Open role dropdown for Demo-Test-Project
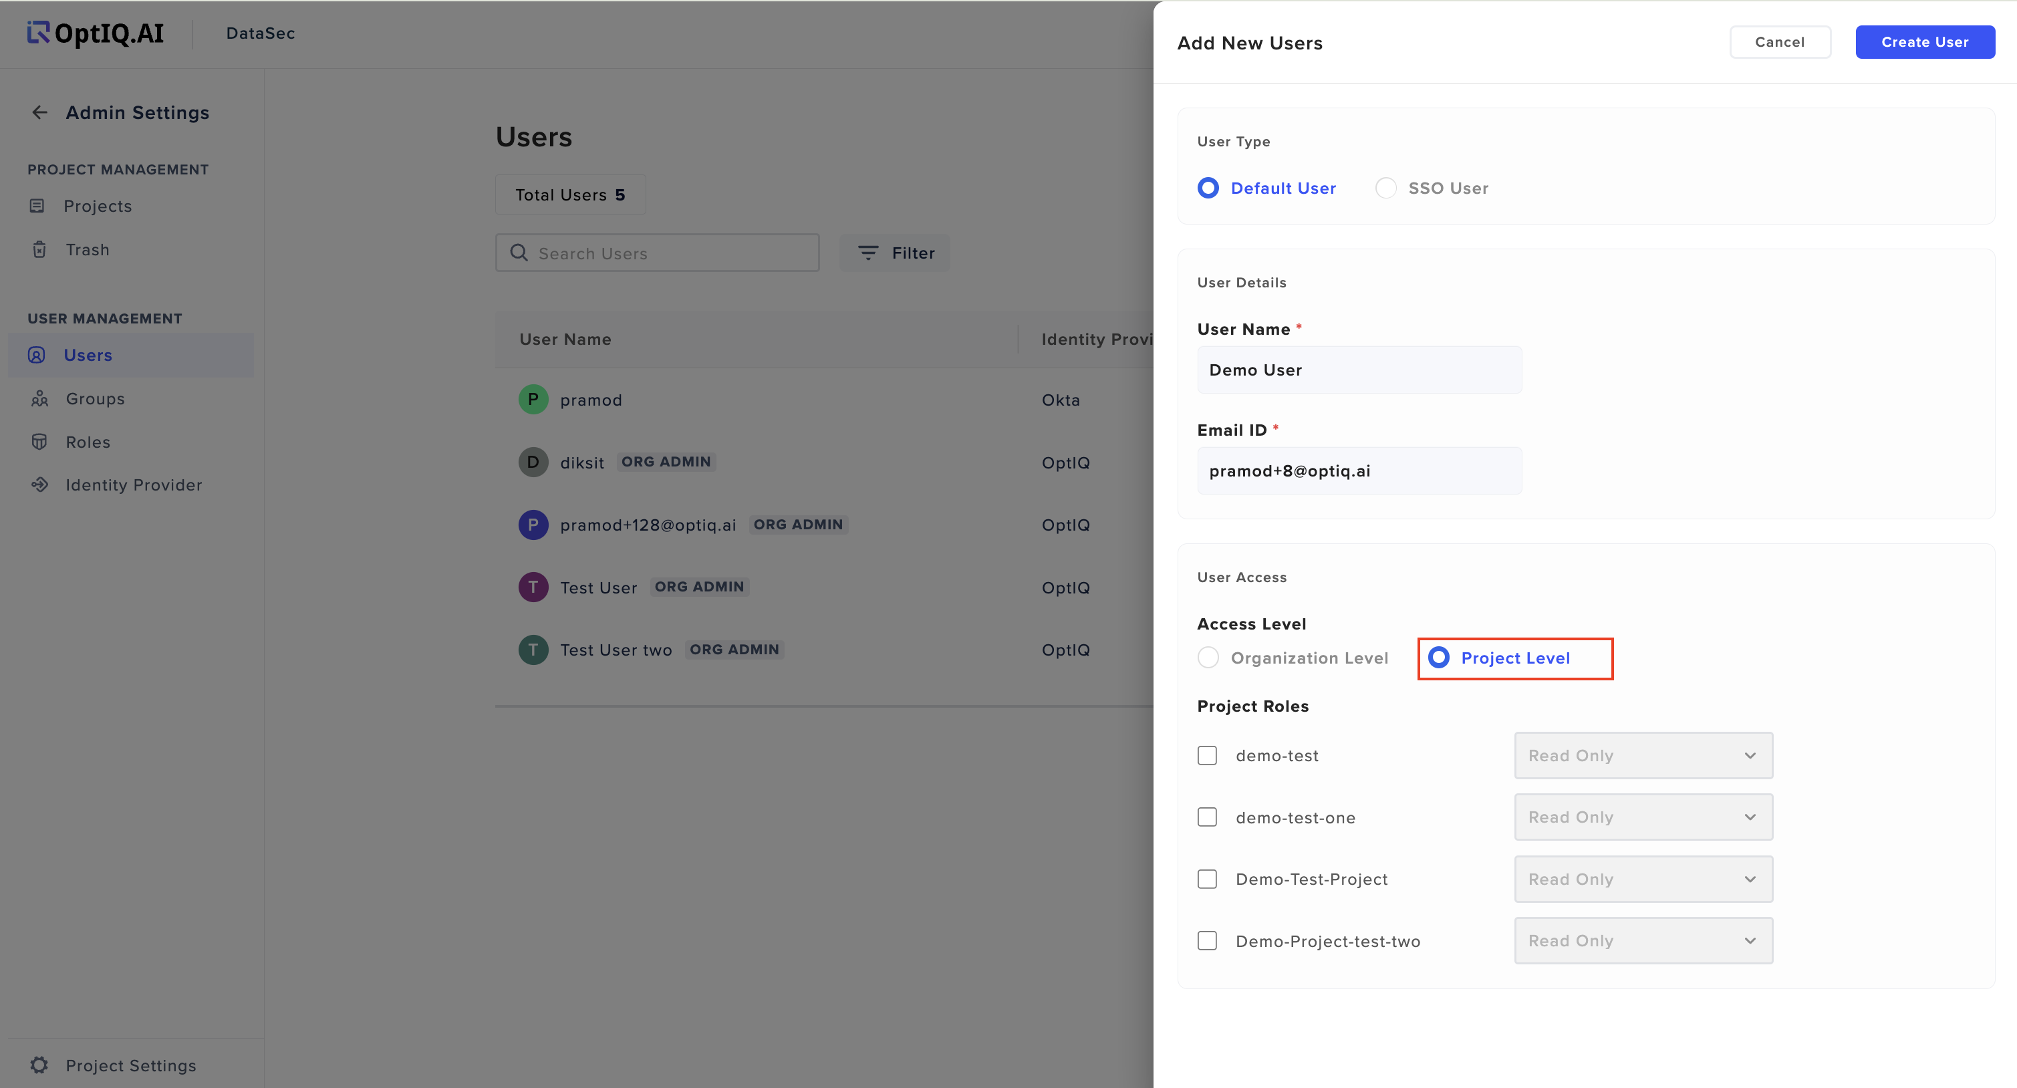 click(x=1643, y=879)
